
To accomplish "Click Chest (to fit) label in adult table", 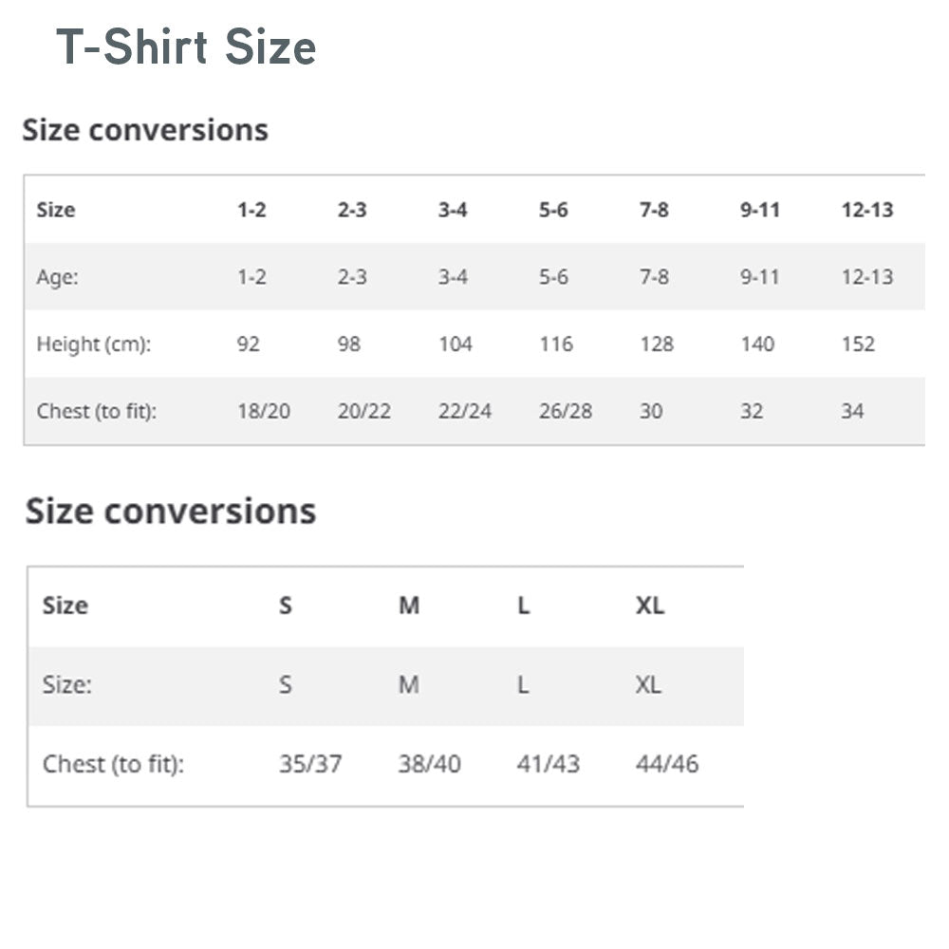I will [x=113, y=764].
